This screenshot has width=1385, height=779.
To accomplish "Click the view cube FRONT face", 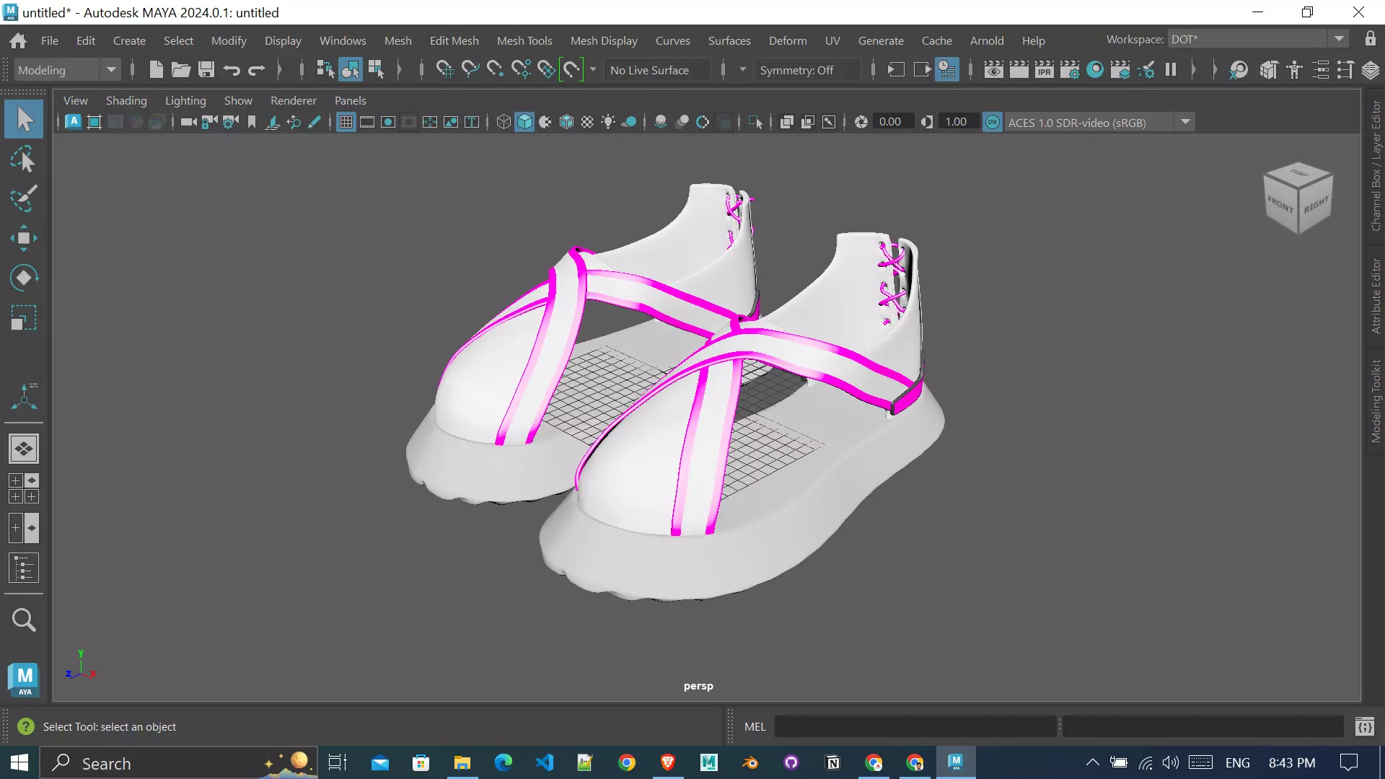I will (1280, 204).
